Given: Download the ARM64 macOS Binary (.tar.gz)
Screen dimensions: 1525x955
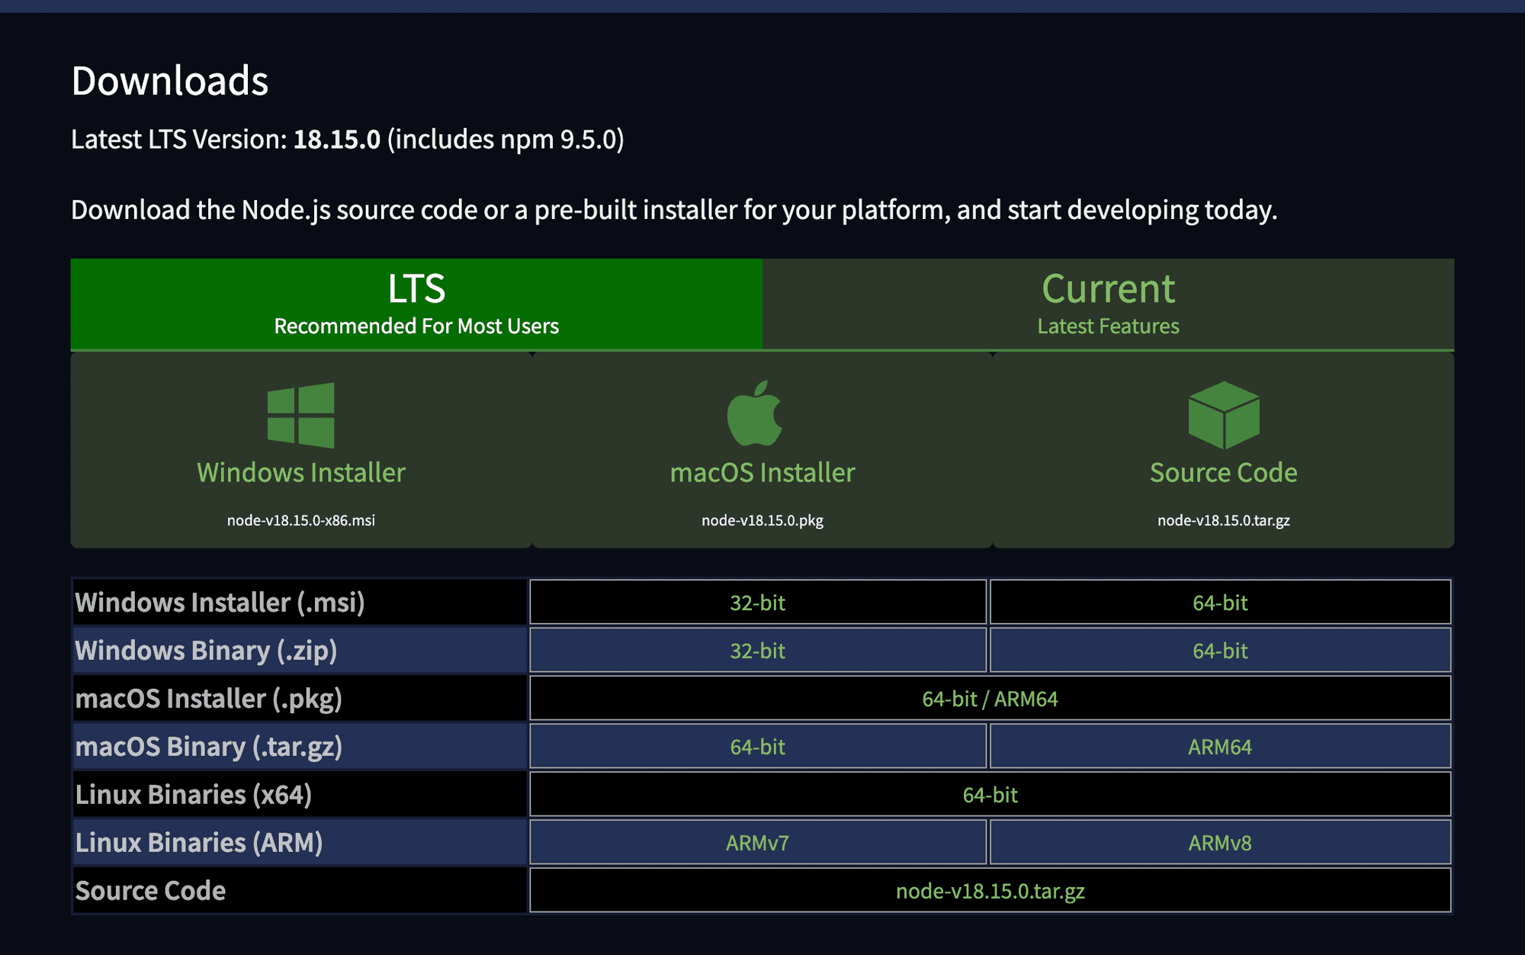Looking at the screenshot, I should click(x=1220, y=747).
